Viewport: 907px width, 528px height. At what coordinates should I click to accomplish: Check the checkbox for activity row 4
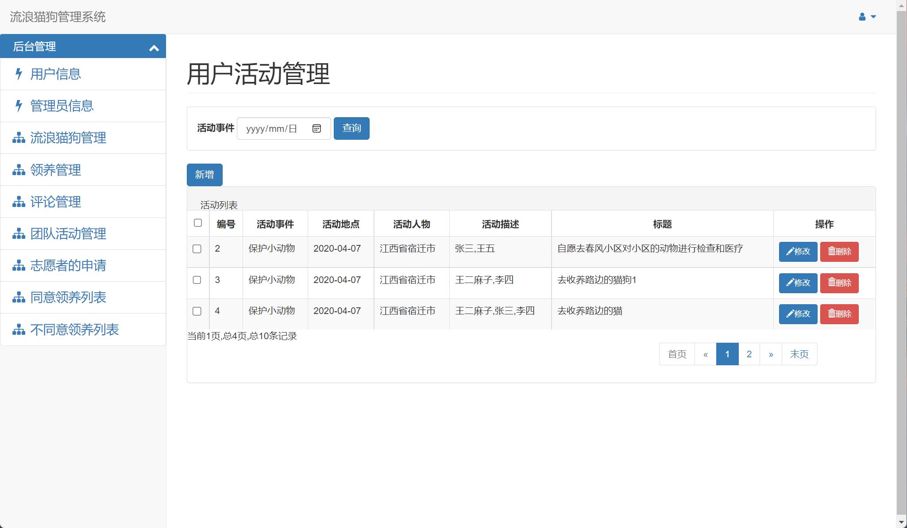[198, 311]
